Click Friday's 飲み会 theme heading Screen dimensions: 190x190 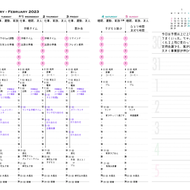point(79,28)
